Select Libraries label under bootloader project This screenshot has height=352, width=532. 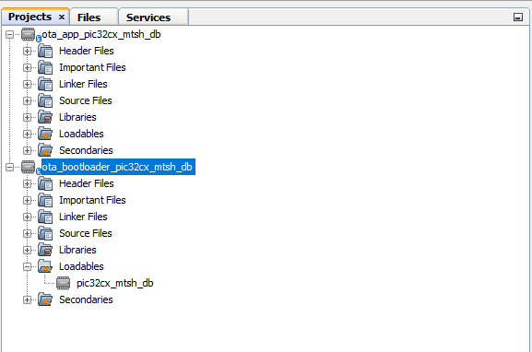[x=77, y=250]
